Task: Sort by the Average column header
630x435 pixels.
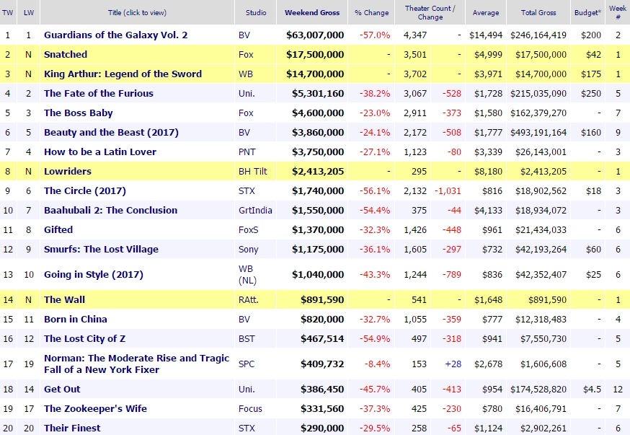Action: (x=486, y=12)
